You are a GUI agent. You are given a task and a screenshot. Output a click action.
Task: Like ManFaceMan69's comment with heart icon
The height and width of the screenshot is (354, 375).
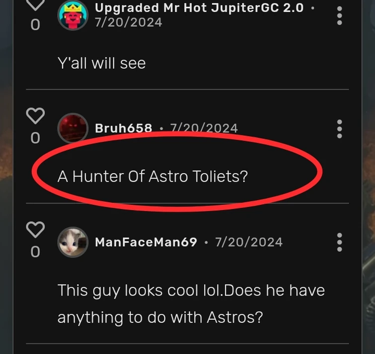coord(35,230)
